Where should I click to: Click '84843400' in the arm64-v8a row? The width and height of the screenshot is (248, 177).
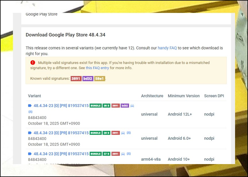[x=37, y=160]
